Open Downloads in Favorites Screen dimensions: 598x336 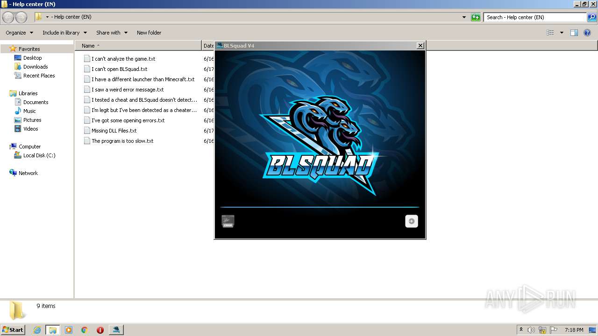pyautogui.click(x=36, y=67)
